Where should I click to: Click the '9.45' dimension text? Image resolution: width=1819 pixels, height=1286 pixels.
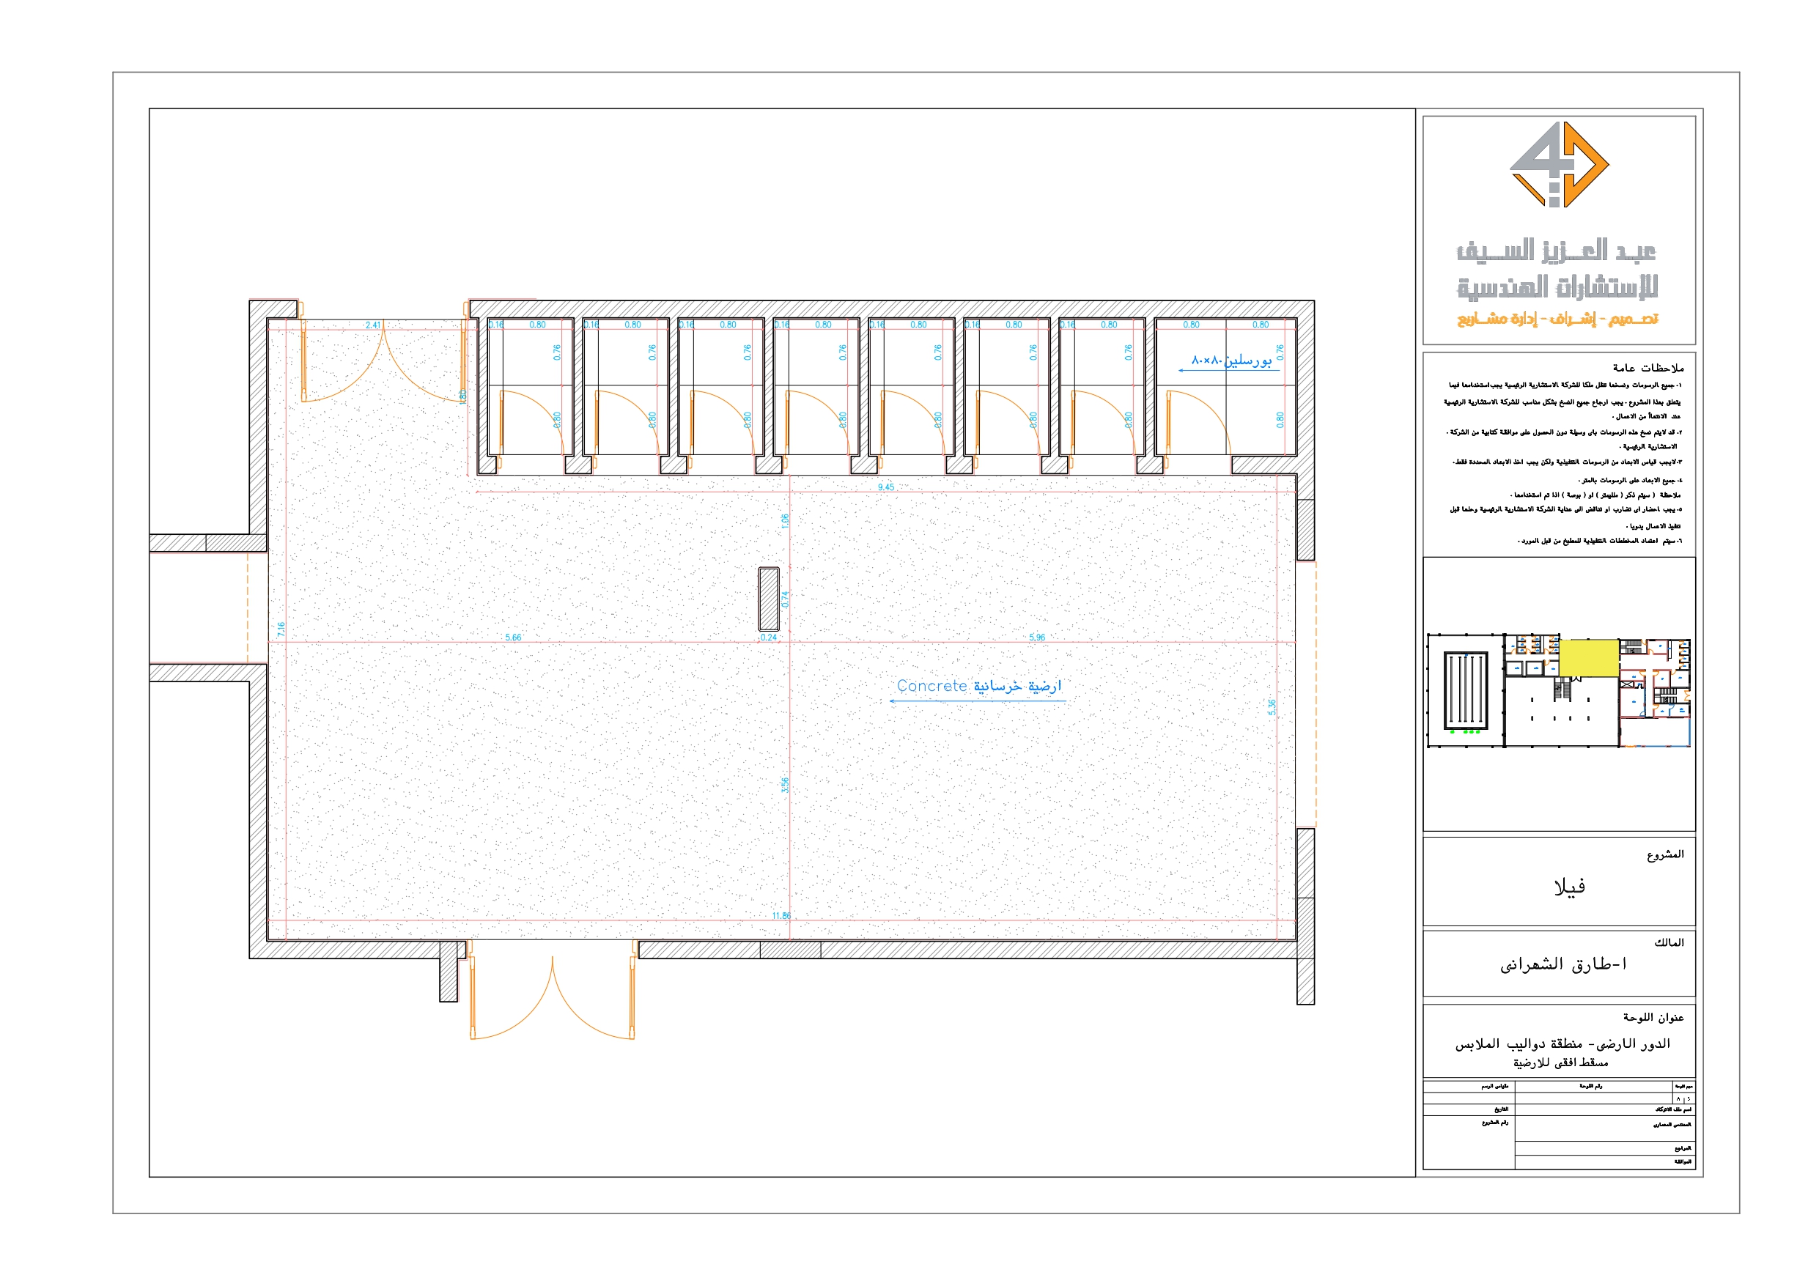pyautogui.click(x=886, y=487)
